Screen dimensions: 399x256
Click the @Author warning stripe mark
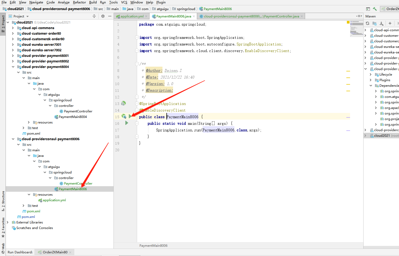pyautogui.click(x=348, y=71)
